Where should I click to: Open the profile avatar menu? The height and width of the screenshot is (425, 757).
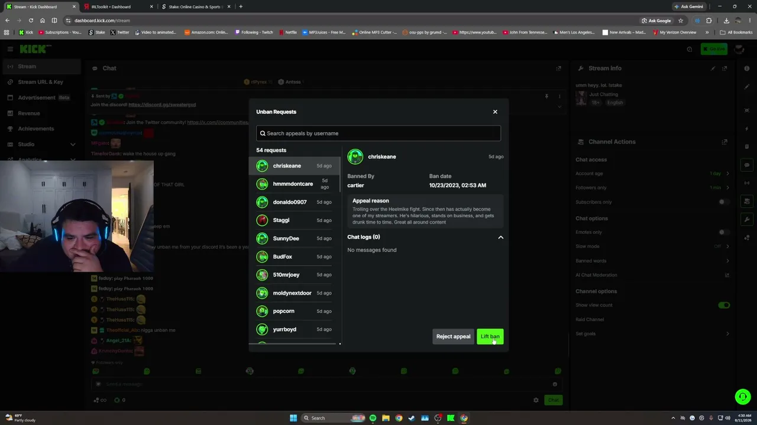(x=739, y=49)
